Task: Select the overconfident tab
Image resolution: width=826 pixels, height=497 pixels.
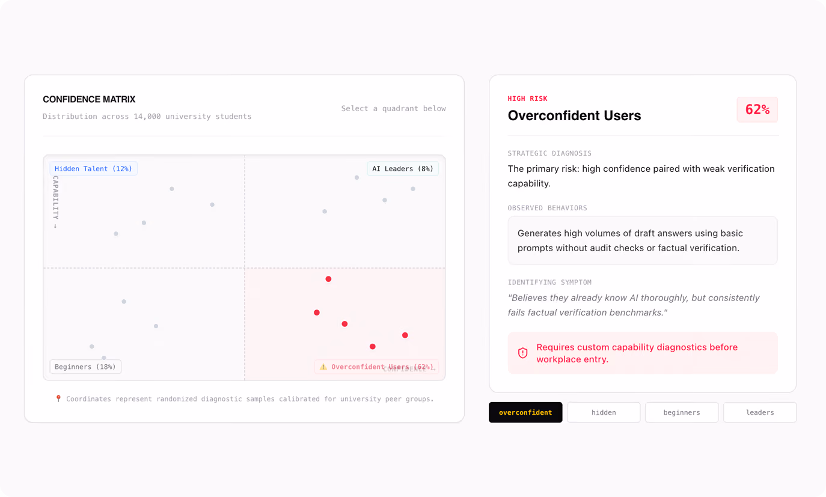Action: point(525,412)
